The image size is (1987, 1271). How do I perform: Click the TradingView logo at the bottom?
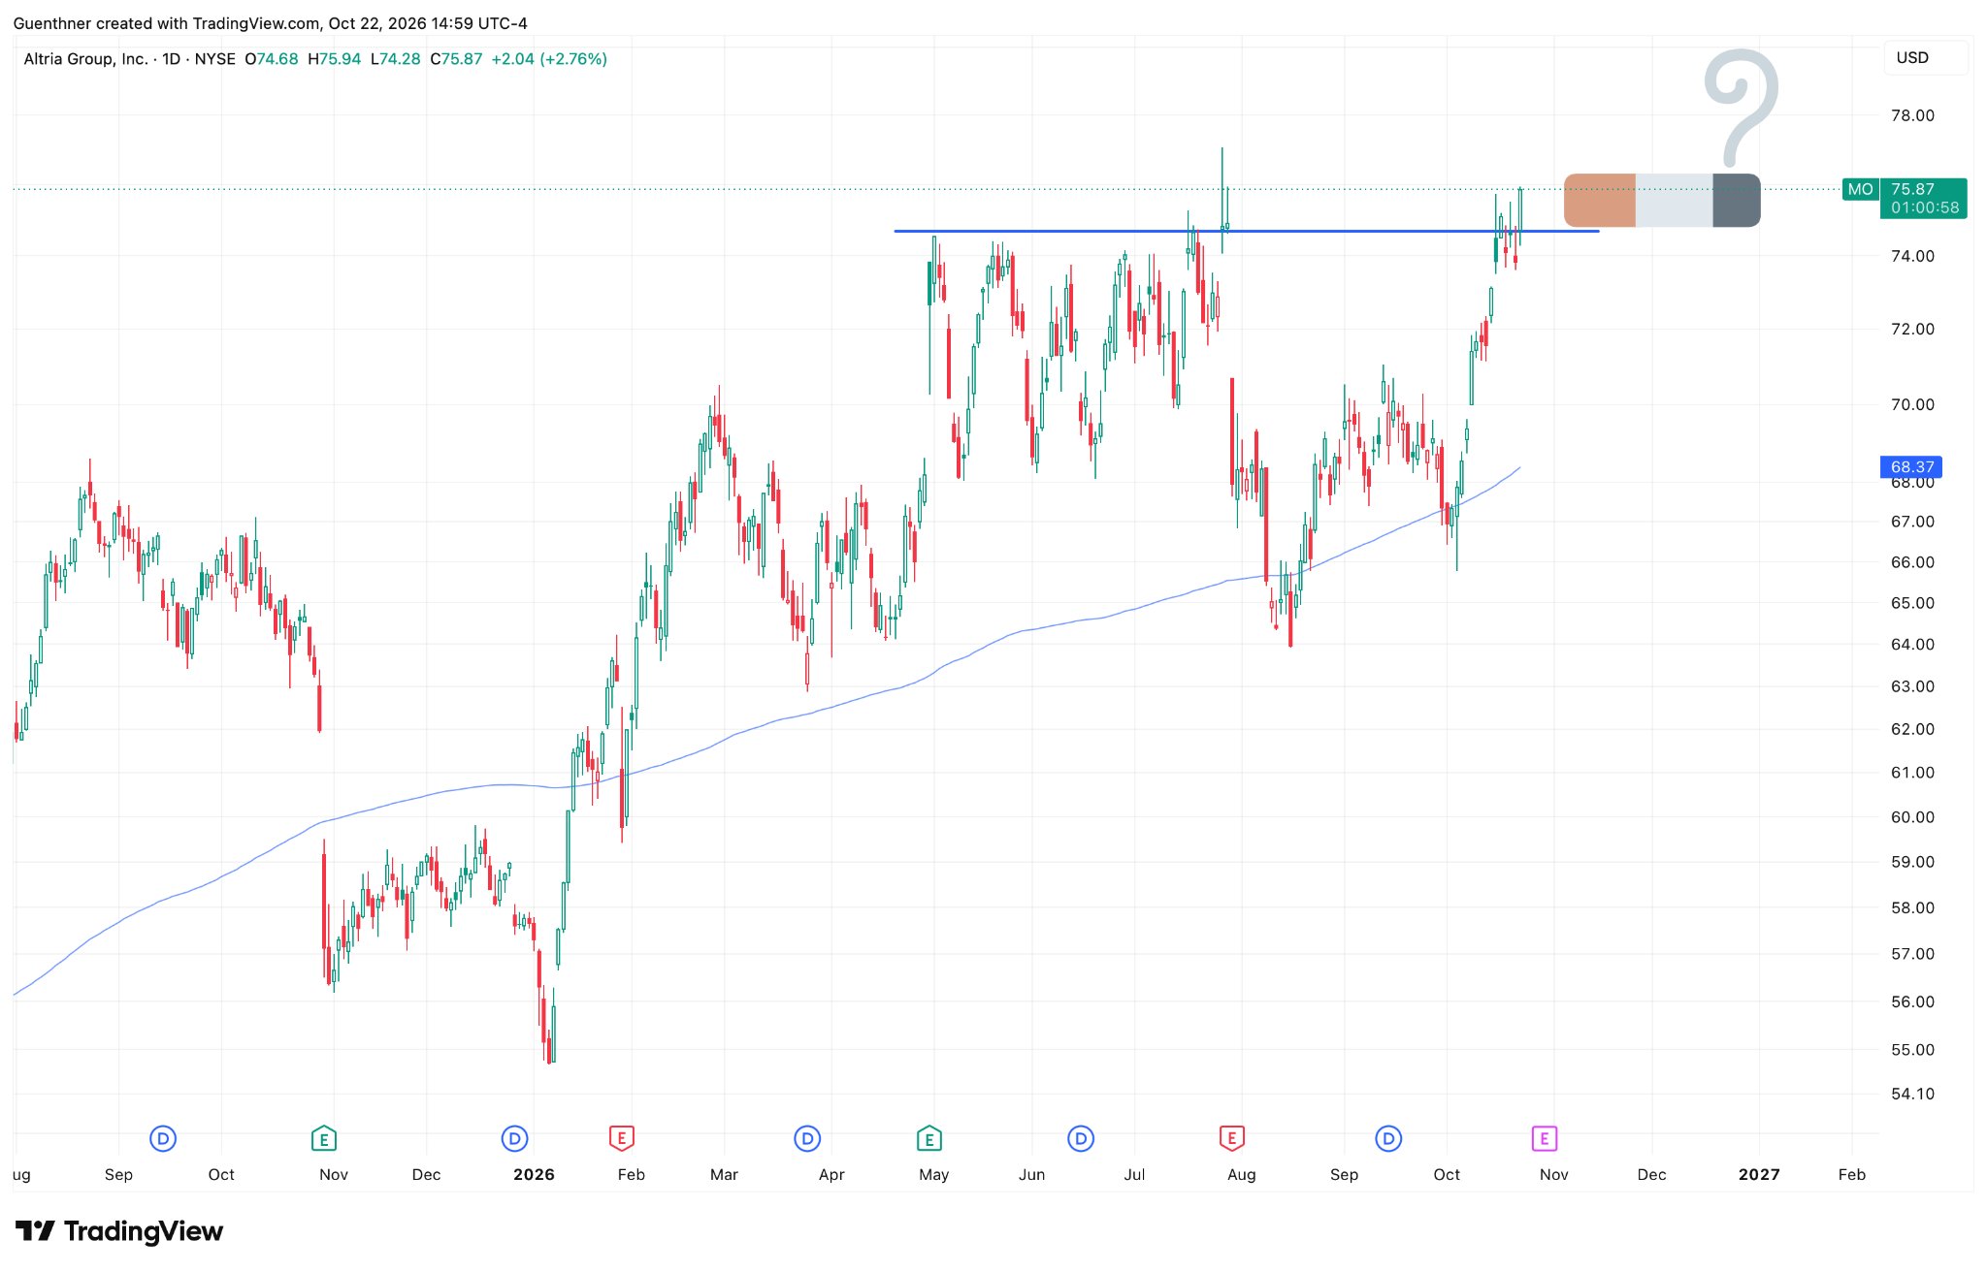[x=119, y=1231]
